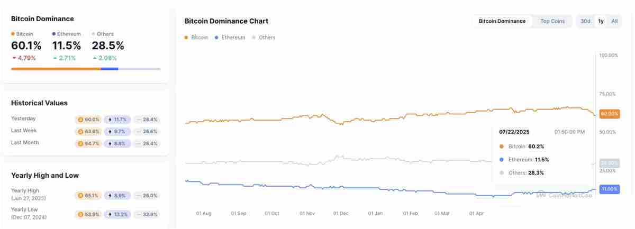This screenshot has height=229, width=635.
Task: Click the blue Ethereum segment of dominance bar
Action: (109, 69)
